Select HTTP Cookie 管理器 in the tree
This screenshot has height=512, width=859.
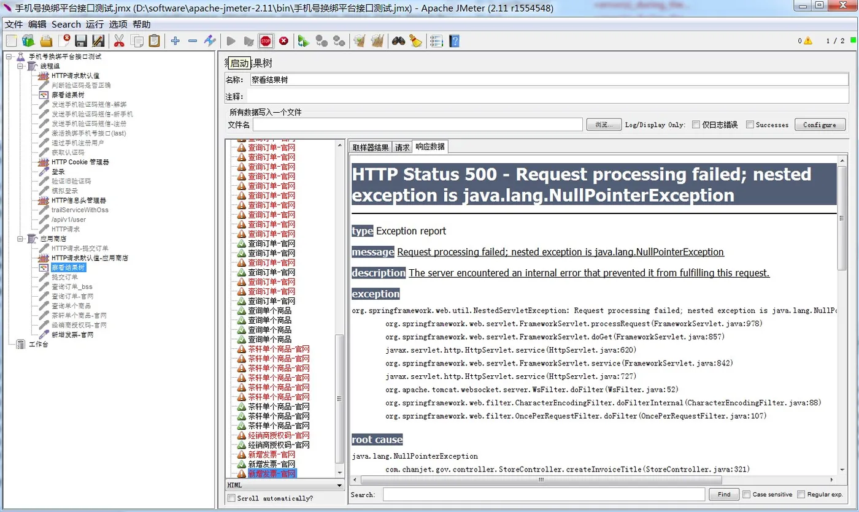coord(80,162)
